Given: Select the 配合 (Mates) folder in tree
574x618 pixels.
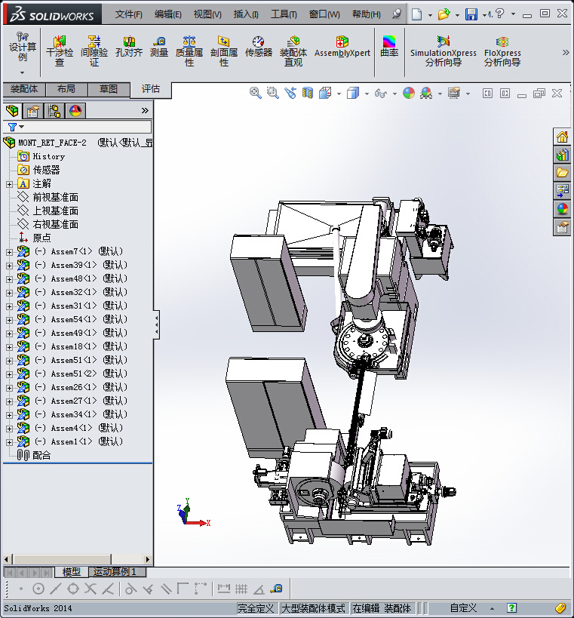Looking at the screenshot, I should [41, 455].
